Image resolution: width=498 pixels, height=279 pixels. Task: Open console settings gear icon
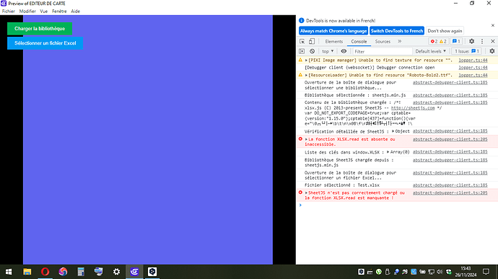point(492,51)
